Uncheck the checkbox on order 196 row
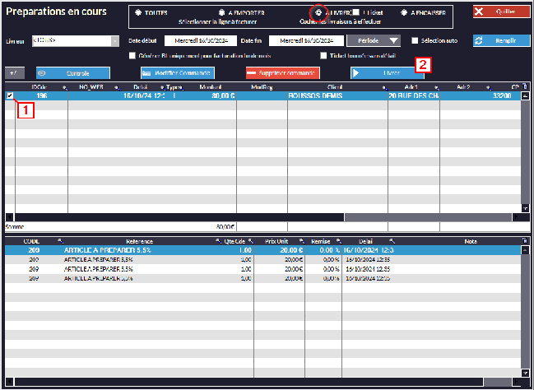This screenshot has width=534, height=390. 9,96
